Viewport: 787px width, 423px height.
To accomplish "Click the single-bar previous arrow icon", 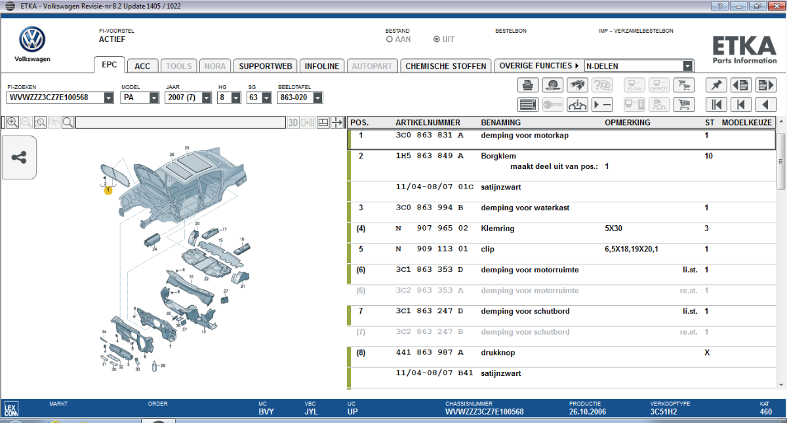I will (x=741, y=105).
